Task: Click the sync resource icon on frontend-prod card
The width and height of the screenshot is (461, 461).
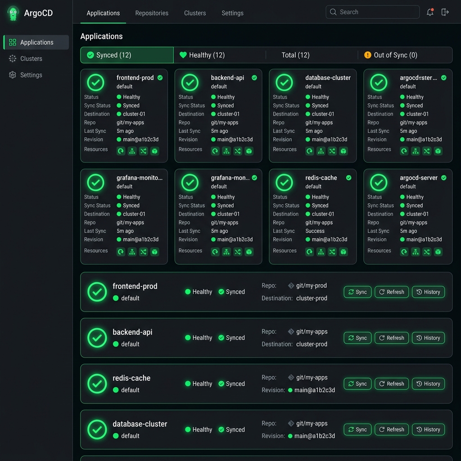Action: pyautogui.click(x=121, y=151)
